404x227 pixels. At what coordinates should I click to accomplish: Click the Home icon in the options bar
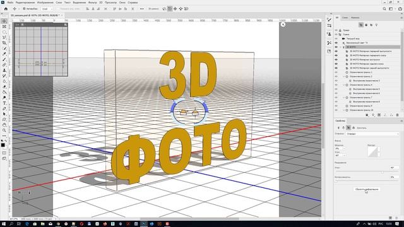(x=6, y=9)
